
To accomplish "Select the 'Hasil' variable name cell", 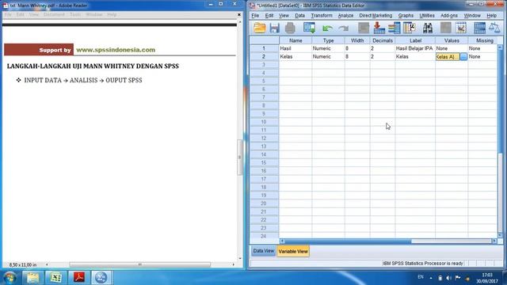I will tap(295, 48).
